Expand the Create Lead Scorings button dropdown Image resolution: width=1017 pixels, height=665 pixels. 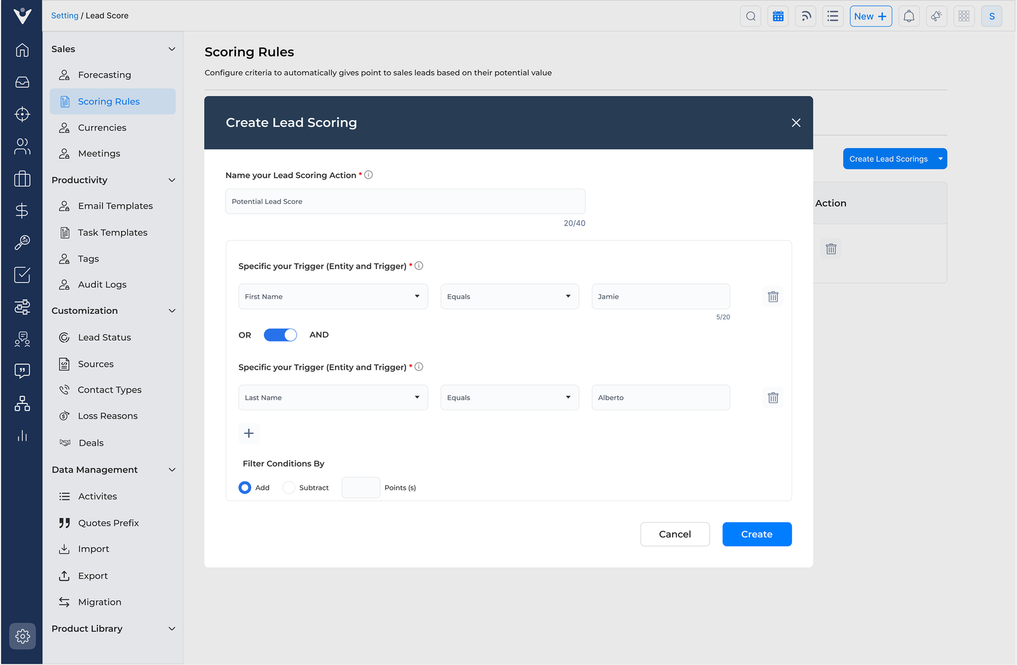[941, 158]
